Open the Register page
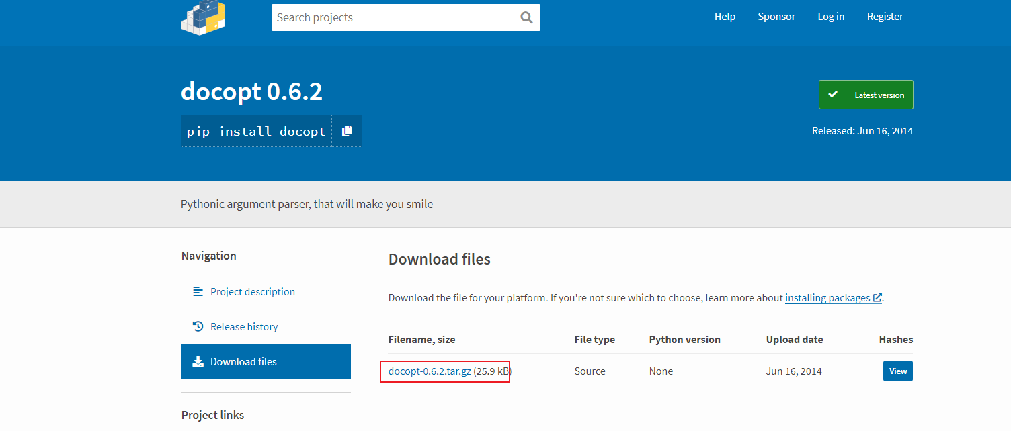1011x431 pixels. coord(885,17)
